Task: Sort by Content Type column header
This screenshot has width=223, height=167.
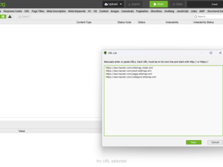Action: click(97, 22)
